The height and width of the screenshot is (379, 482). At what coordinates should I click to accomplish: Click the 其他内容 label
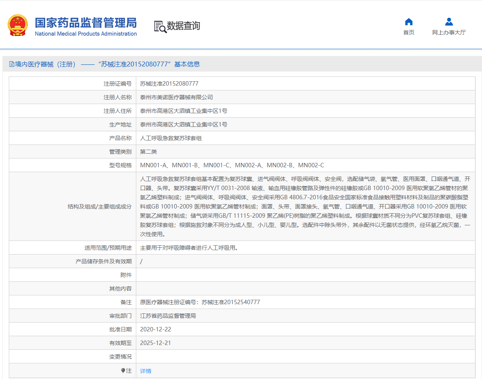pos(120,289)
